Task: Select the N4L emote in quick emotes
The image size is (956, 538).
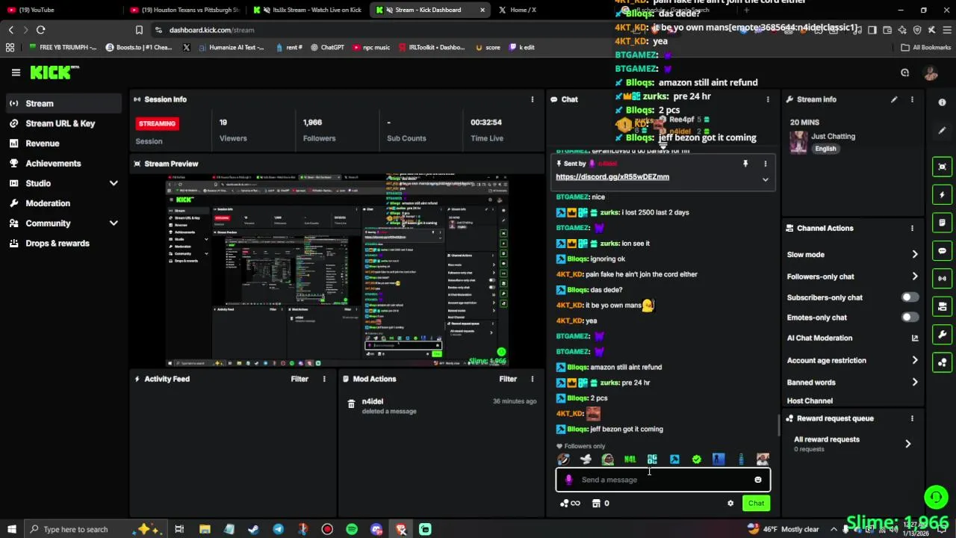Action: click(630, 460)
